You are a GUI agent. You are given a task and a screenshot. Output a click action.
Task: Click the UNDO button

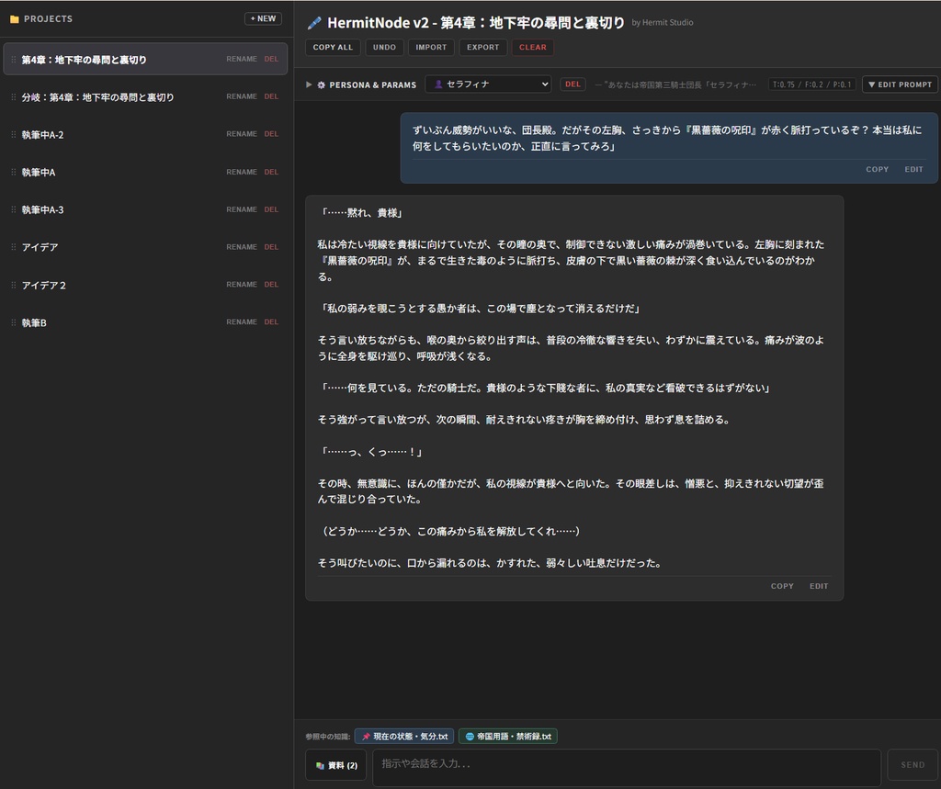coord(384,48)
